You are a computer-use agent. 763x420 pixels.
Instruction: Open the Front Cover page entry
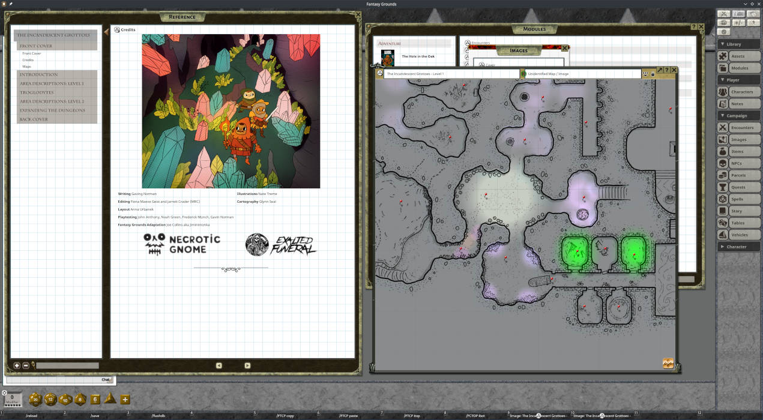click(32, 53)
